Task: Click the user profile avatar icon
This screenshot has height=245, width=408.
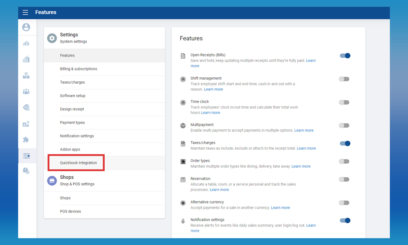Action: pyautogui.click(x=26, y=27)
